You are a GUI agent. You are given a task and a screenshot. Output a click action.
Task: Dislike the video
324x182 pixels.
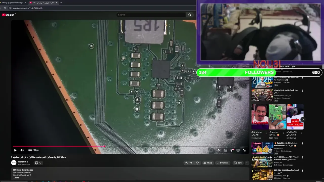(x=198, y=163)
